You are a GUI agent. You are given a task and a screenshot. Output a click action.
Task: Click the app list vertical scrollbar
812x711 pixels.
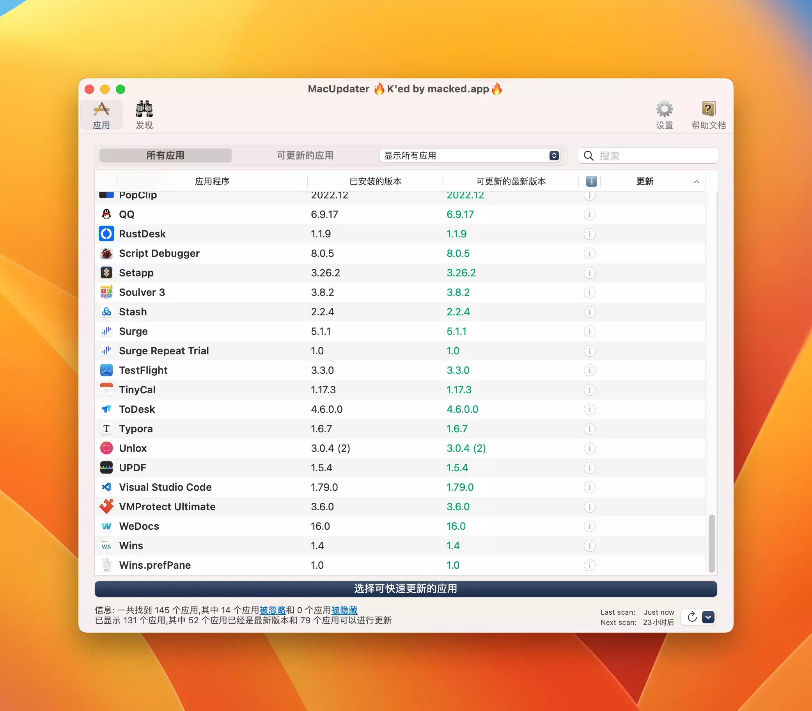(711, 543)
